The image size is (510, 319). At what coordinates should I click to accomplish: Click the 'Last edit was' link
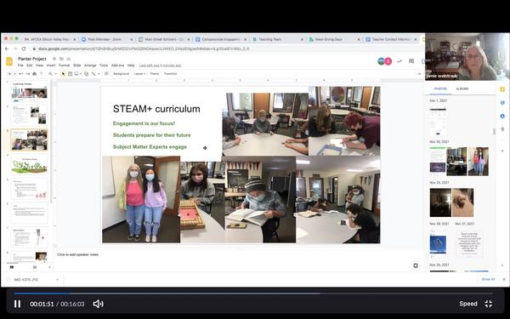[x=160, y=66]
